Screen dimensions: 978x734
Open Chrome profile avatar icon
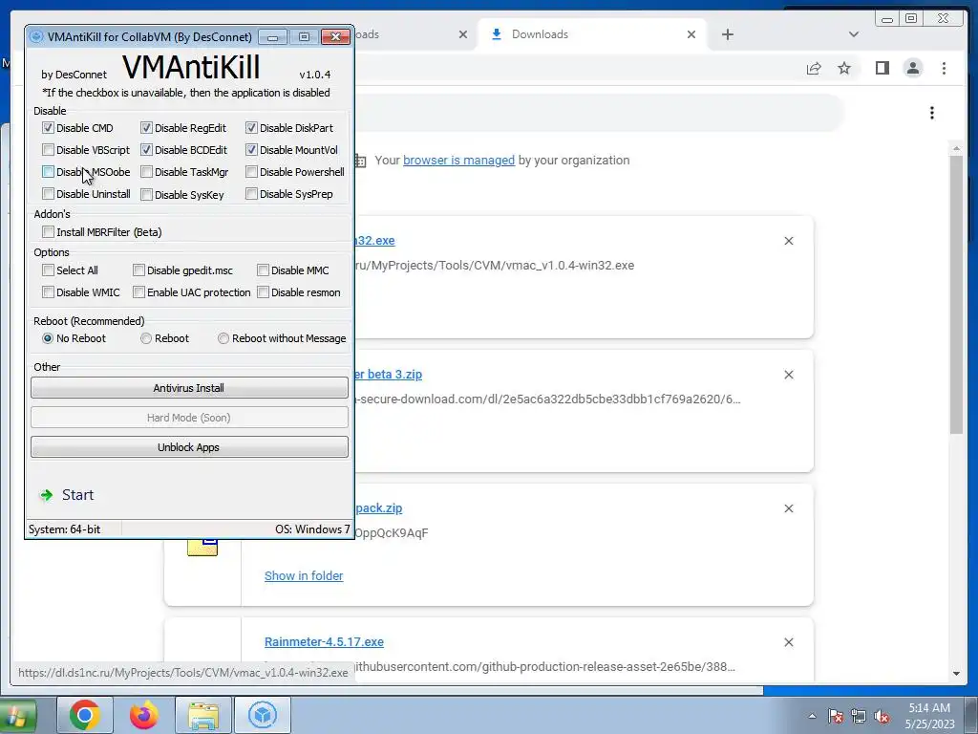click(913, 68)
